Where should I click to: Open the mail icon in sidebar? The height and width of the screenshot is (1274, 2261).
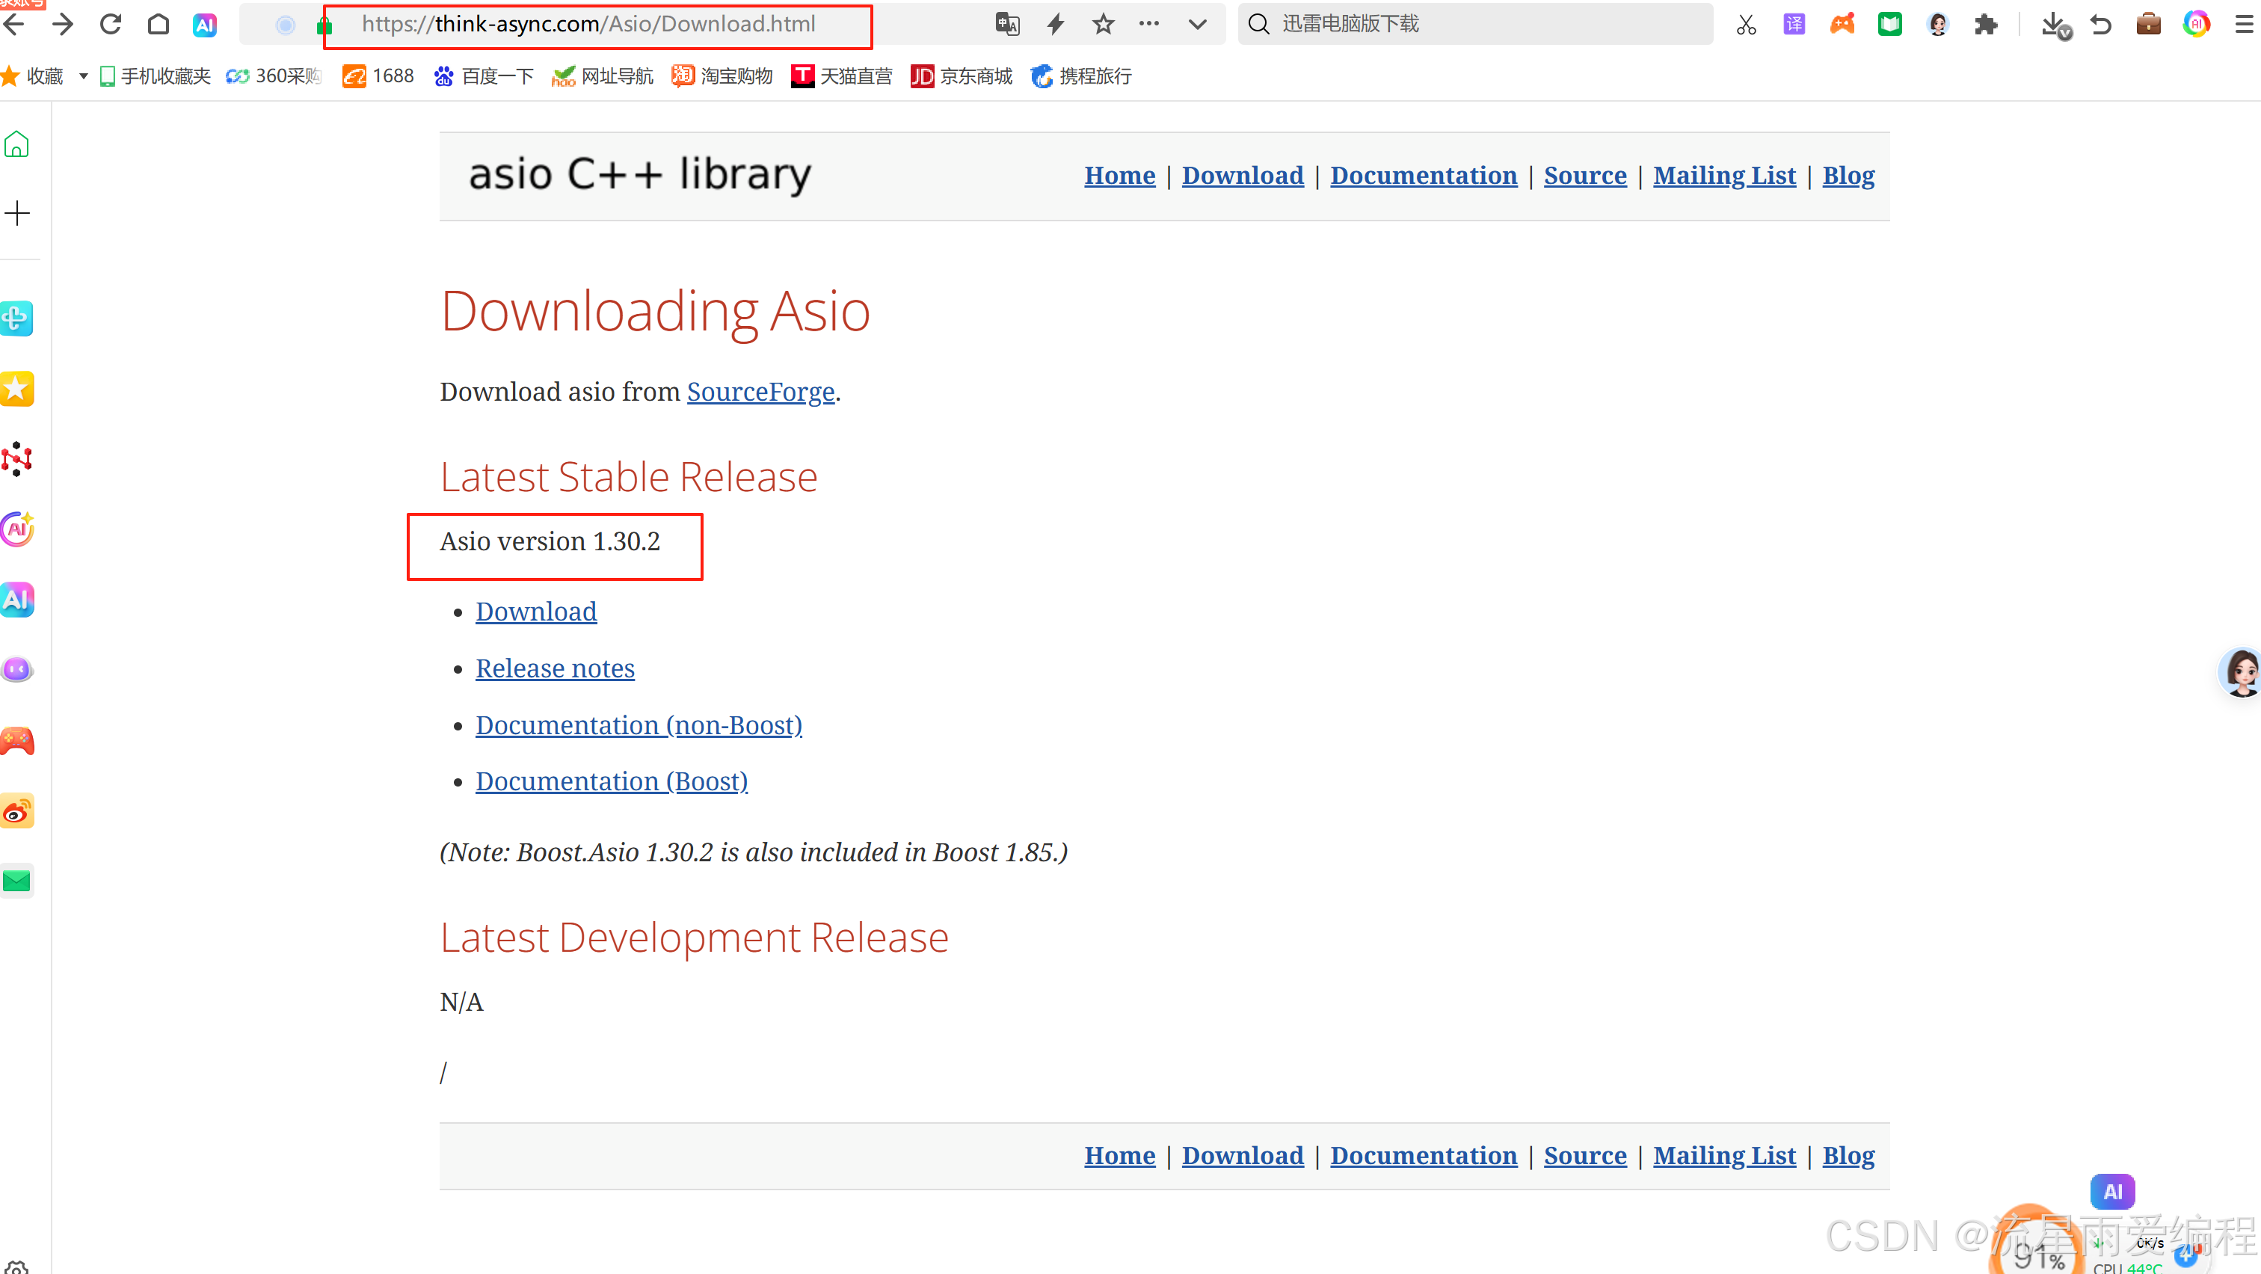point(17,881)
